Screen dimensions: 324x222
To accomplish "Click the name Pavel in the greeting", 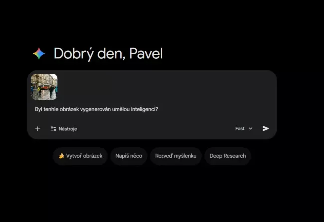I will pos(146,54).
